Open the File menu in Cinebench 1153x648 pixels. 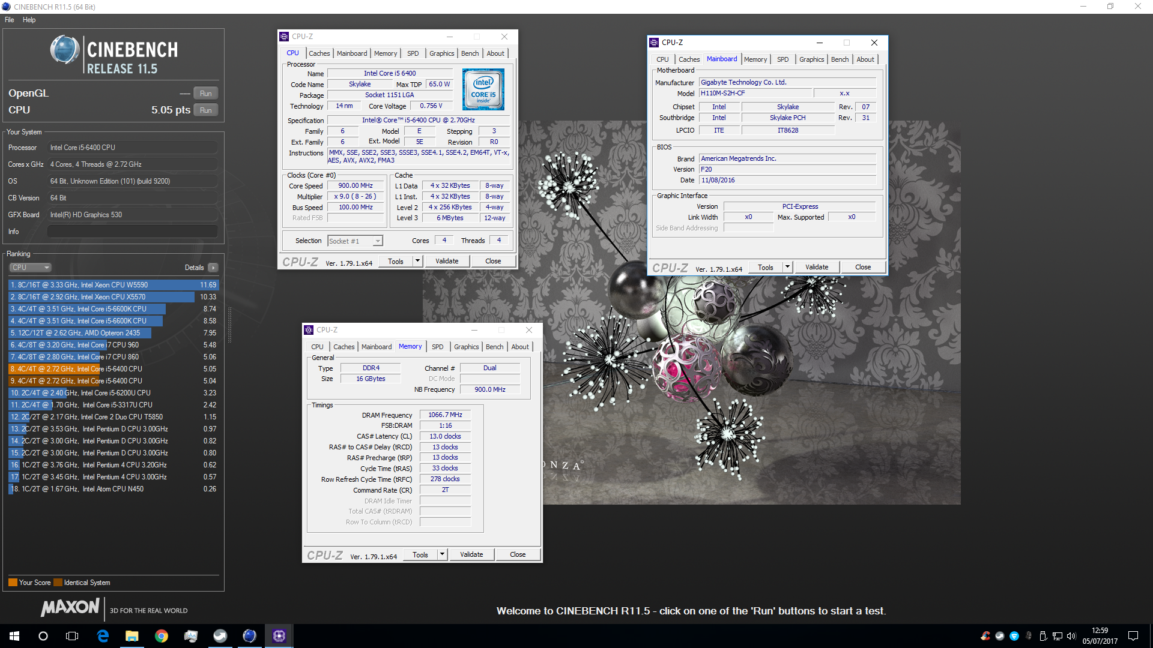click(10, 20)
